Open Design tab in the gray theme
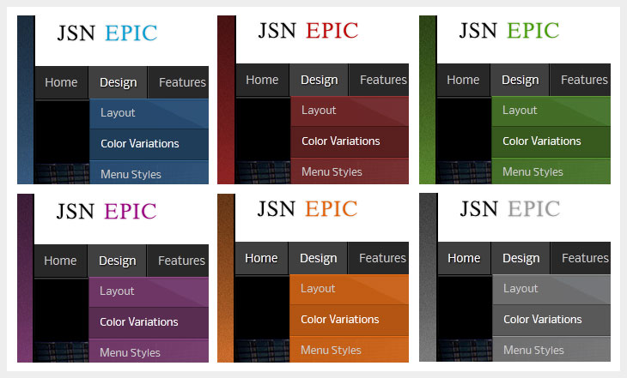This screenshot has width=627, height=378. (x=520, y=258)
